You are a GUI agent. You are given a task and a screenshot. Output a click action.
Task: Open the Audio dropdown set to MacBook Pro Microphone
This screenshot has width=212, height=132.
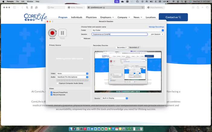72,77
